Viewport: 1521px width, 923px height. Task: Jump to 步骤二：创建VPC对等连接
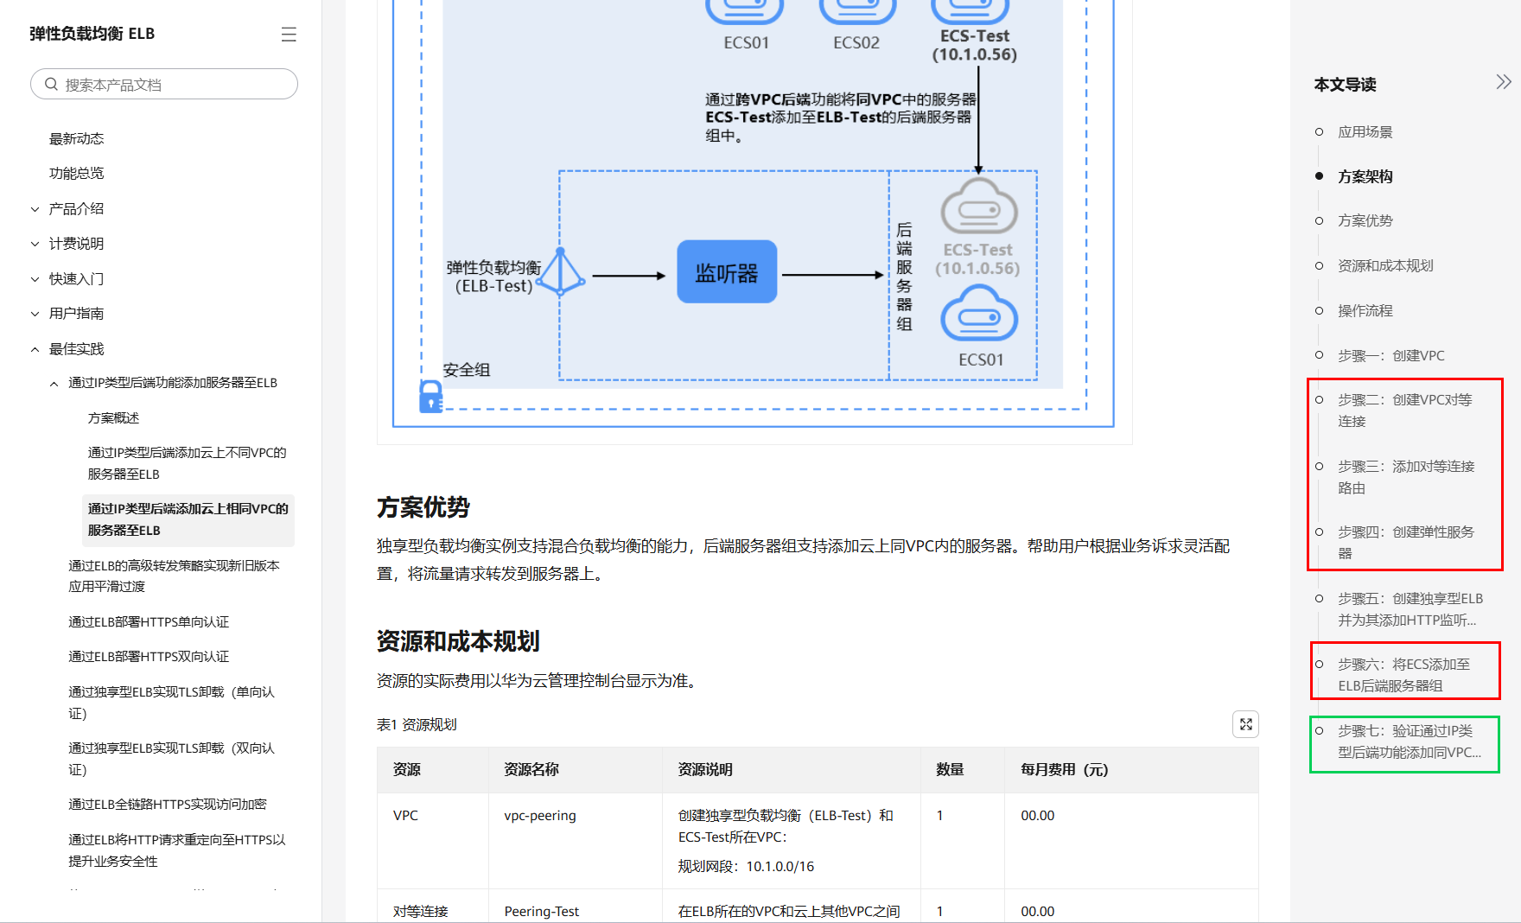point(1404,411)
